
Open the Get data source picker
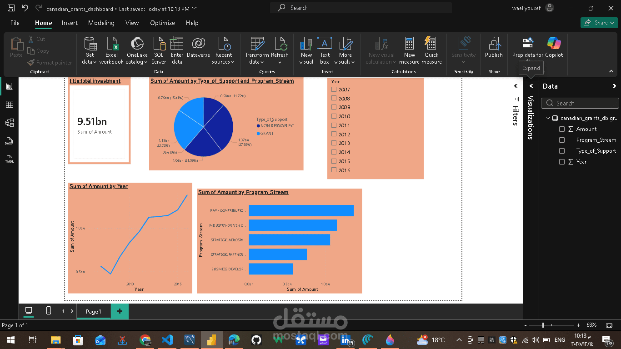90,50
